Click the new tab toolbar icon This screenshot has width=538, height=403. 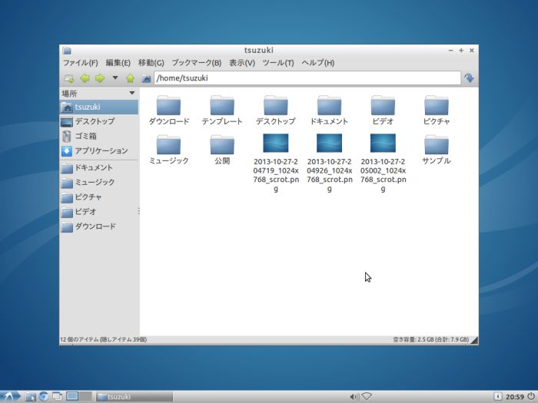(x=68, y=78)
